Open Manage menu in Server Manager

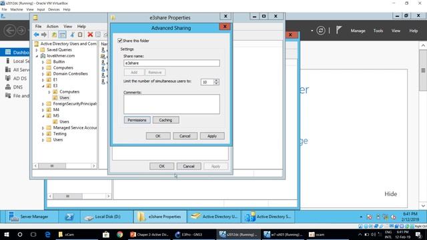(358, 31)
